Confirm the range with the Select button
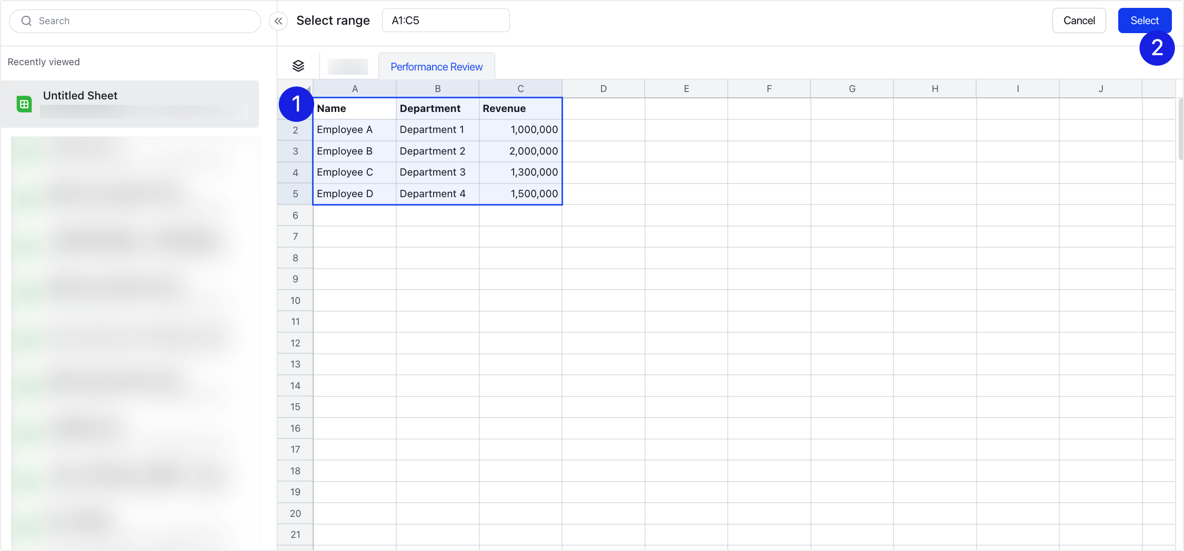 (1145, 20)
